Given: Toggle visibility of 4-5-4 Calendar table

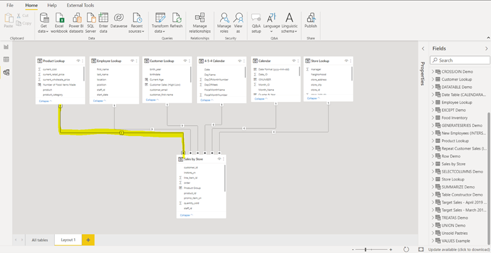Looking at the screenshot, I should click(x=240, y=61).
